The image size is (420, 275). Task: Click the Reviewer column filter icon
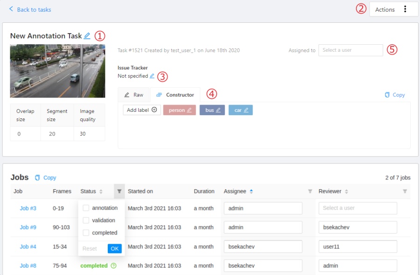point(405,191)
